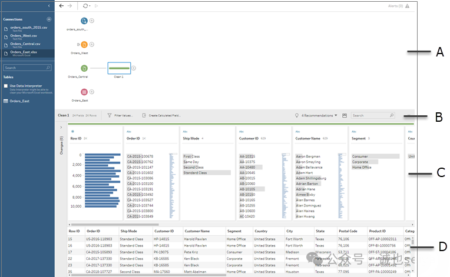Click the Abc data type icon above Order ID
The image size is (450, 277).
click(129, 132)
